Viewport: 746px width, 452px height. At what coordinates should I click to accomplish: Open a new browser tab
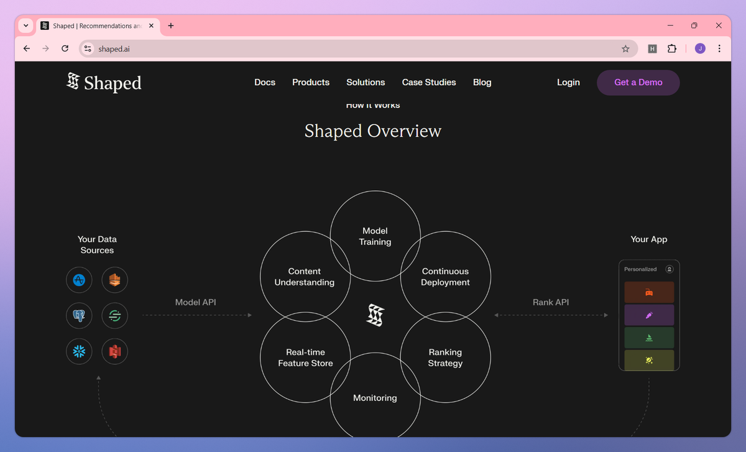(x=171, y=25)
